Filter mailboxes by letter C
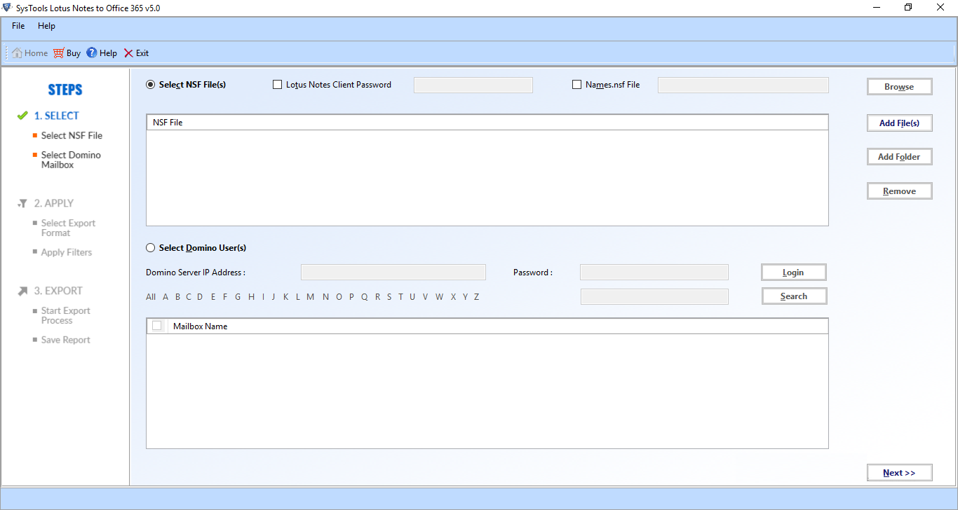958x510 pixels. tap(189, 297)
